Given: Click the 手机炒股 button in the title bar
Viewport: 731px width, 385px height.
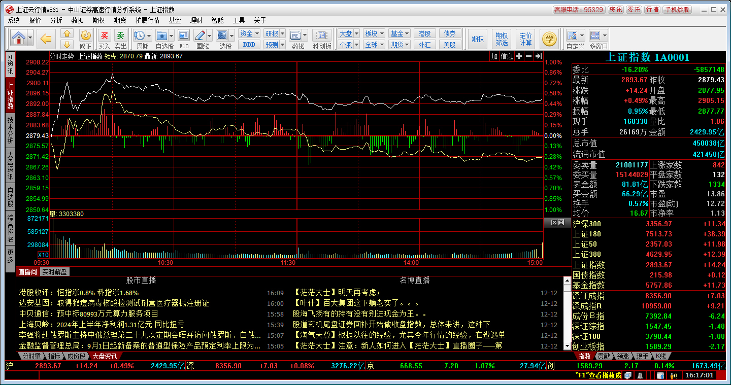Looking at the screenshot, I should [677, 10].
